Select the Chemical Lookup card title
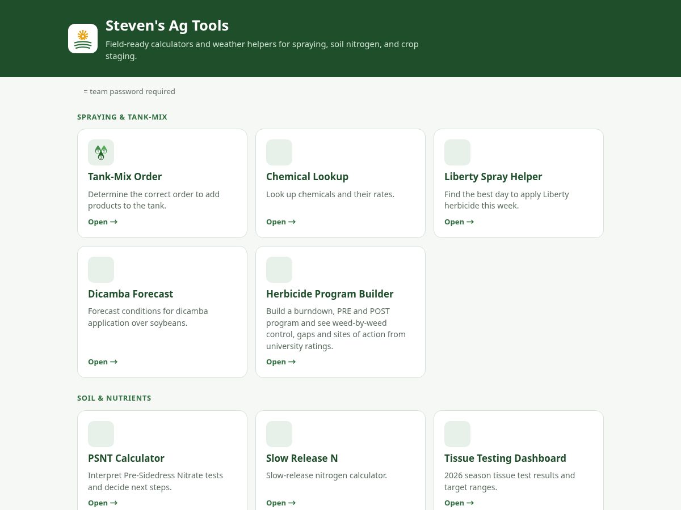This screenshot has width=681, height=510. click(307, 177)
